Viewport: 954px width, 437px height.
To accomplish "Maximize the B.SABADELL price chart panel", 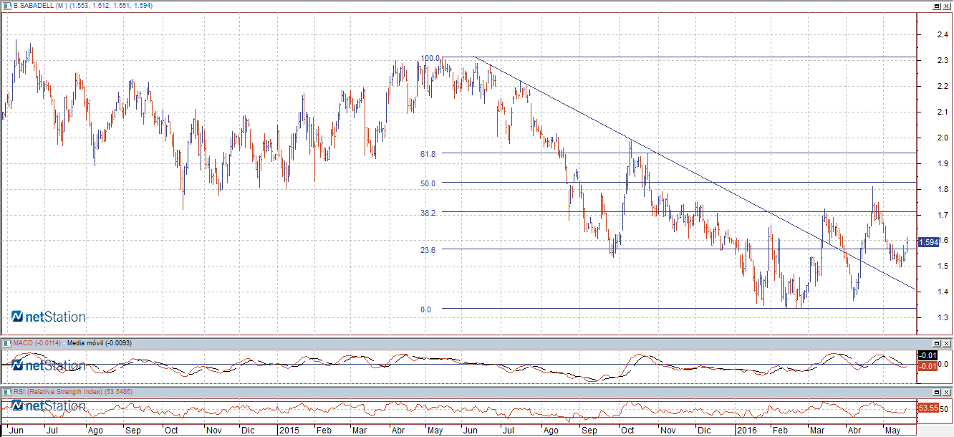I will coord(936,6).
